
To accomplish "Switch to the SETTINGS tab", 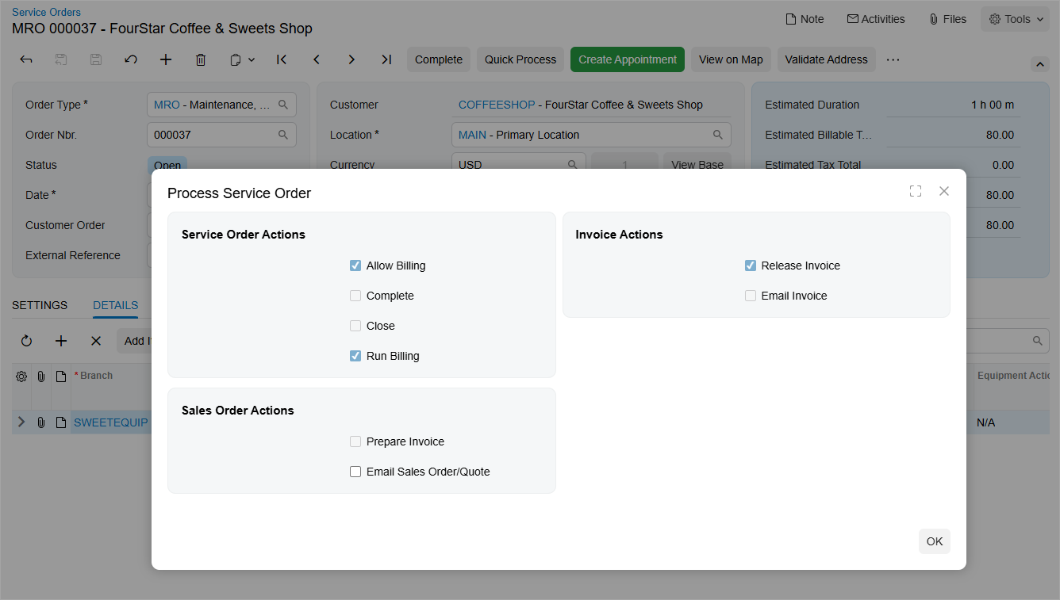I will 40,305.
